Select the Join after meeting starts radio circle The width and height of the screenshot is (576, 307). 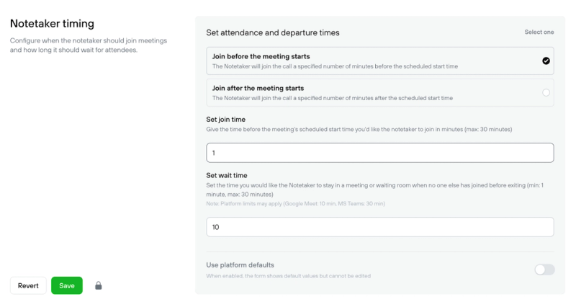pyautogui.click(x=546, y=93)
